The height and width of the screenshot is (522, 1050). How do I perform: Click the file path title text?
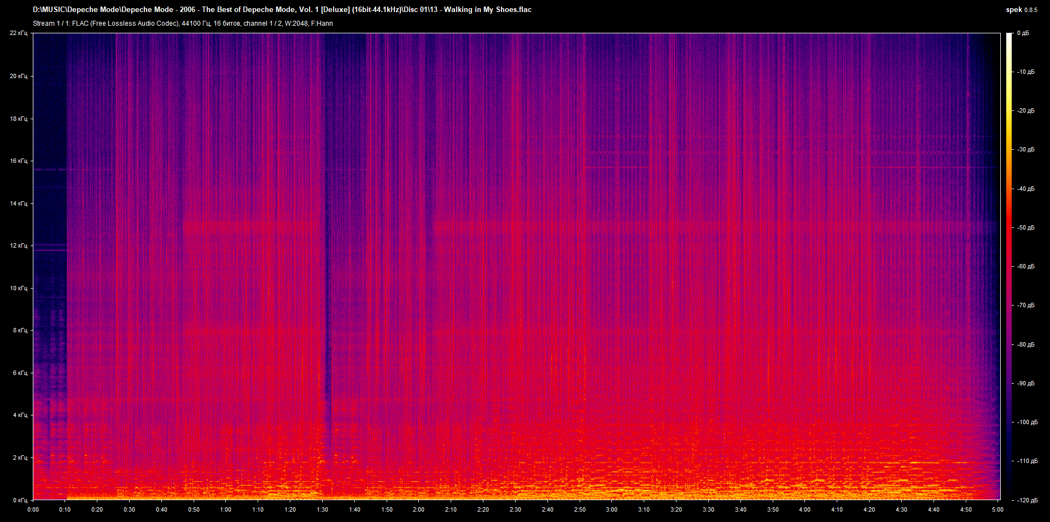[282, 10]
